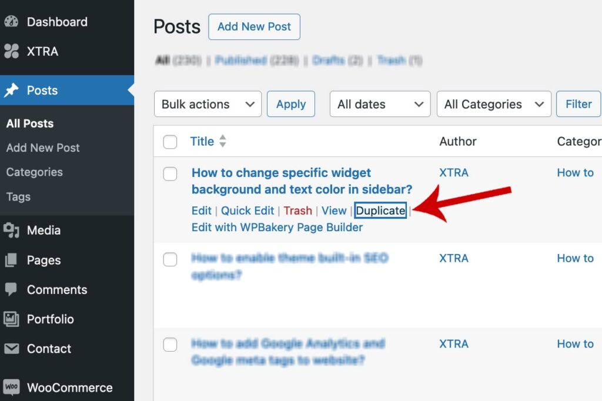Open Media via its camera icon
Viewport: 602px width, 401px height.
coord(13,230)
